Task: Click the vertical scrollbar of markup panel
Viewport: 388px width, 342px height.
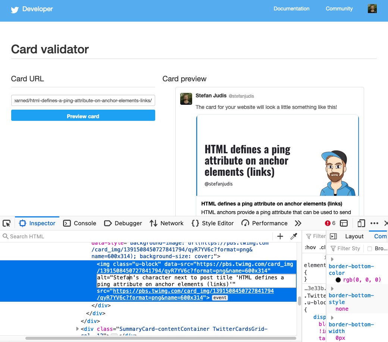Action: click(300, 301)
